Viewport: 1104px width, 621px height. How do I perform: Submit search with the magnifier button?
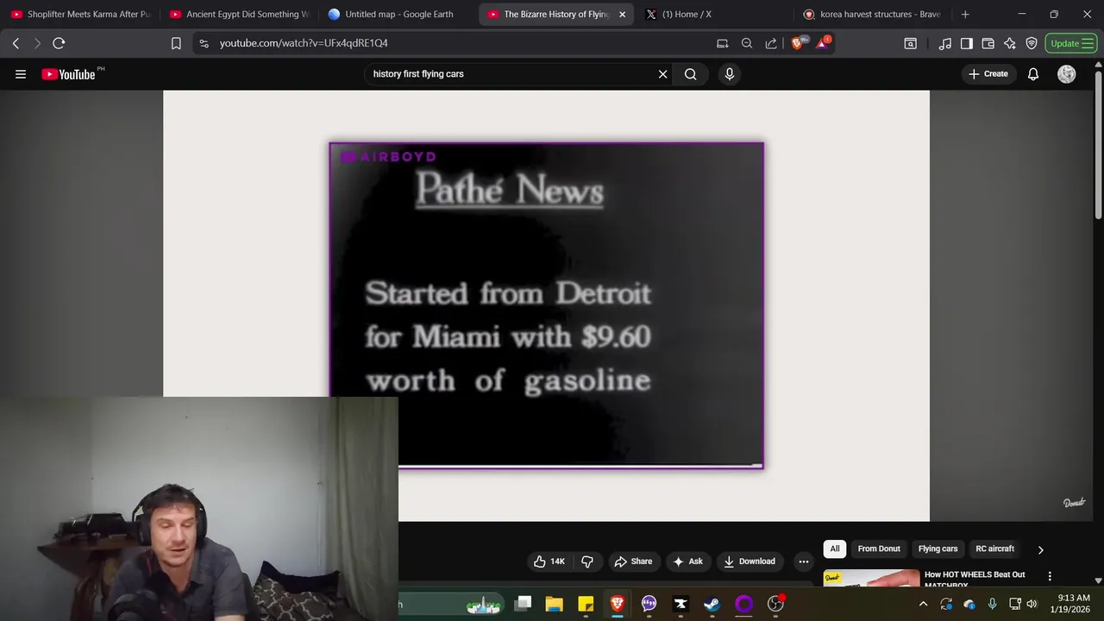coord(691,74)
